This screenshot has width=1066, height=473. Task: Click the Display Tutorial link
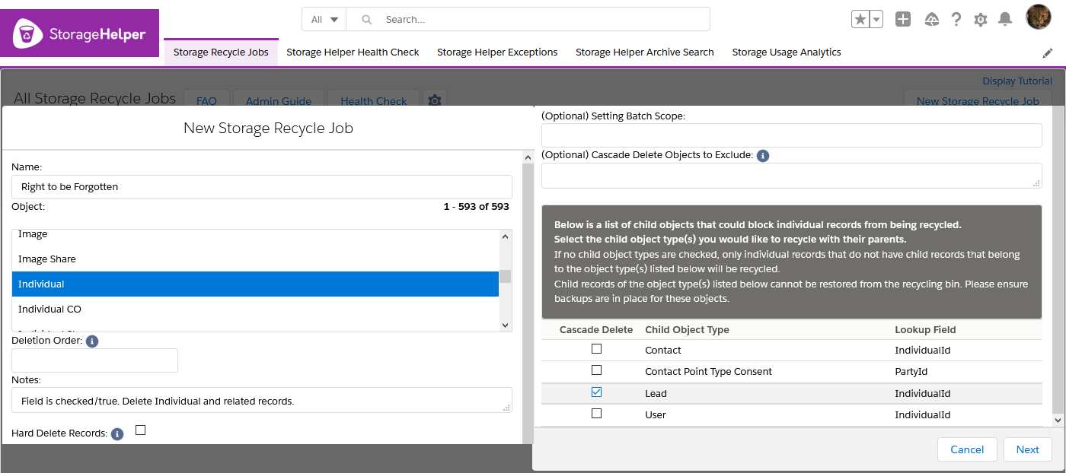[1017, 81]
